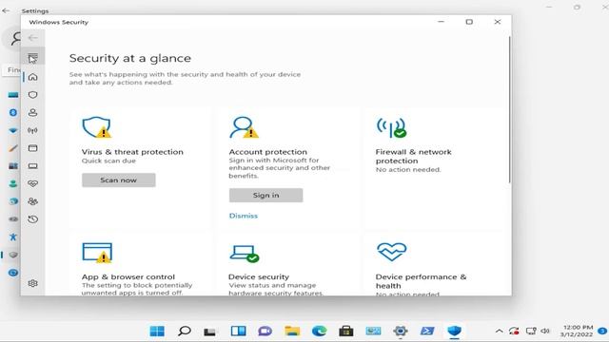Click the App & browser control tile icon
Image resolution: width=609 pixels, height=342 pixels.
[x=97, y=253]
